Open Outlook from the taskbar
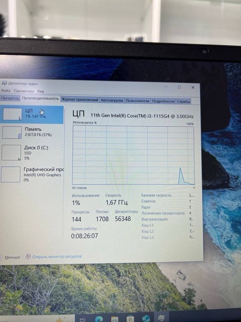This screenshot has width=241, height=322. coord(146,319)
